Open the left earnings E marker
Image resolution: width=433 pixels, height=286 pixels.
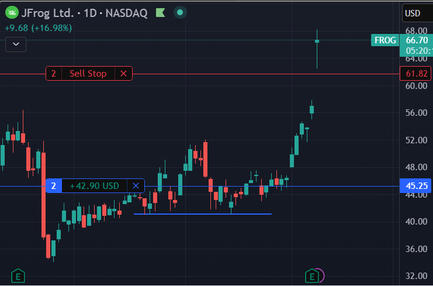tap(18, 276)
